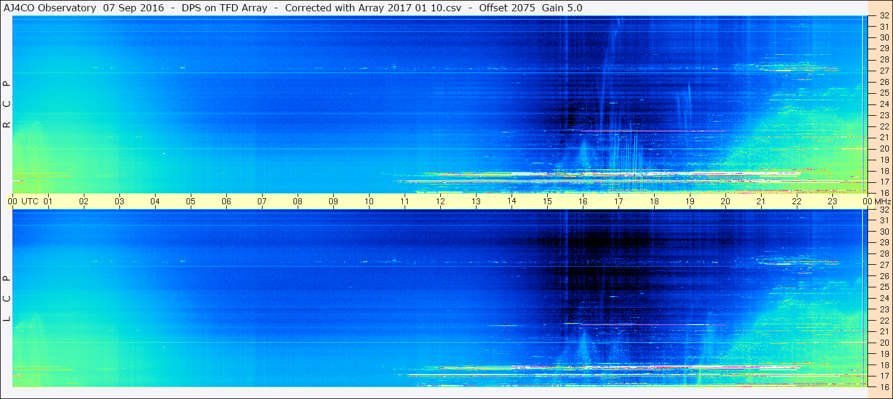The image size is (893, 399).
Task: Click hour 05 on the time axis
Action: (x=191, y=201)
